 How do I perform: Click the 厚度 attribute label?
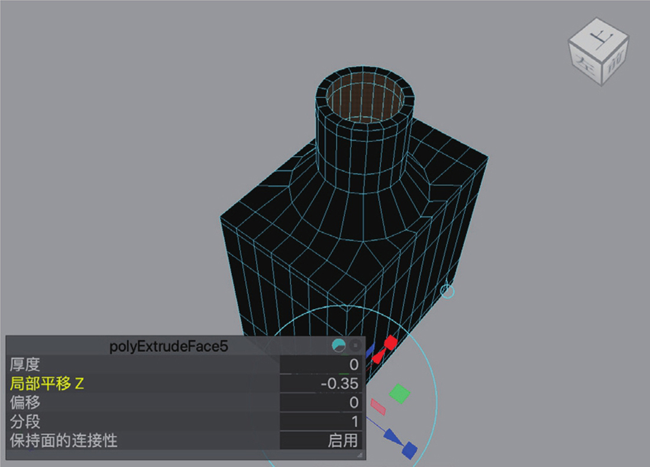point(25,365)
